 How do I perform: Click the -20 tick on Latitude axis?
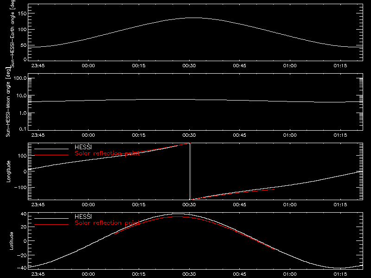tap(22, 255)
